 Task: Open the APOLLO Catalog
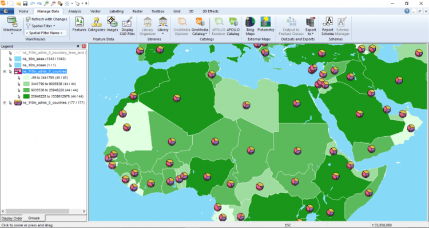(233, 25)
